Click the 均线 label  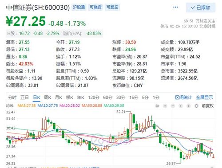coord(10,105)
